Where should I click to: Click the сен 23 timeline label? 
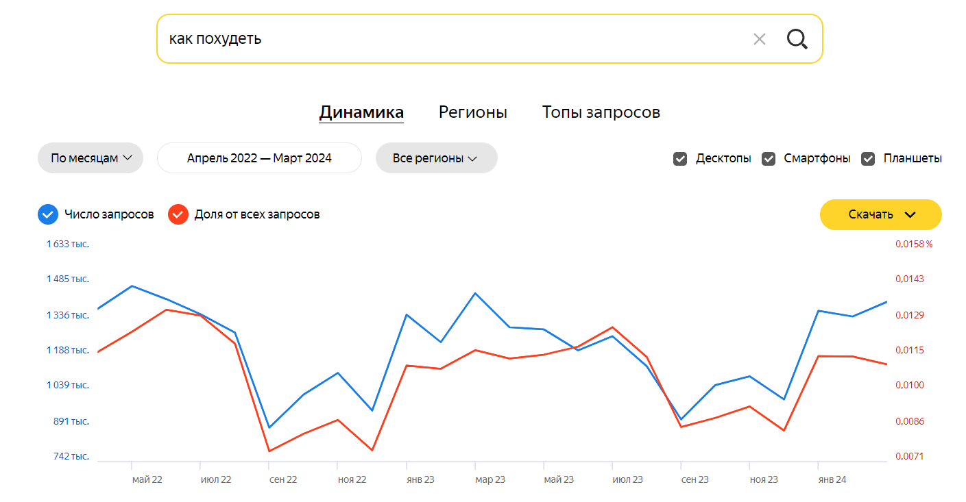695,479
